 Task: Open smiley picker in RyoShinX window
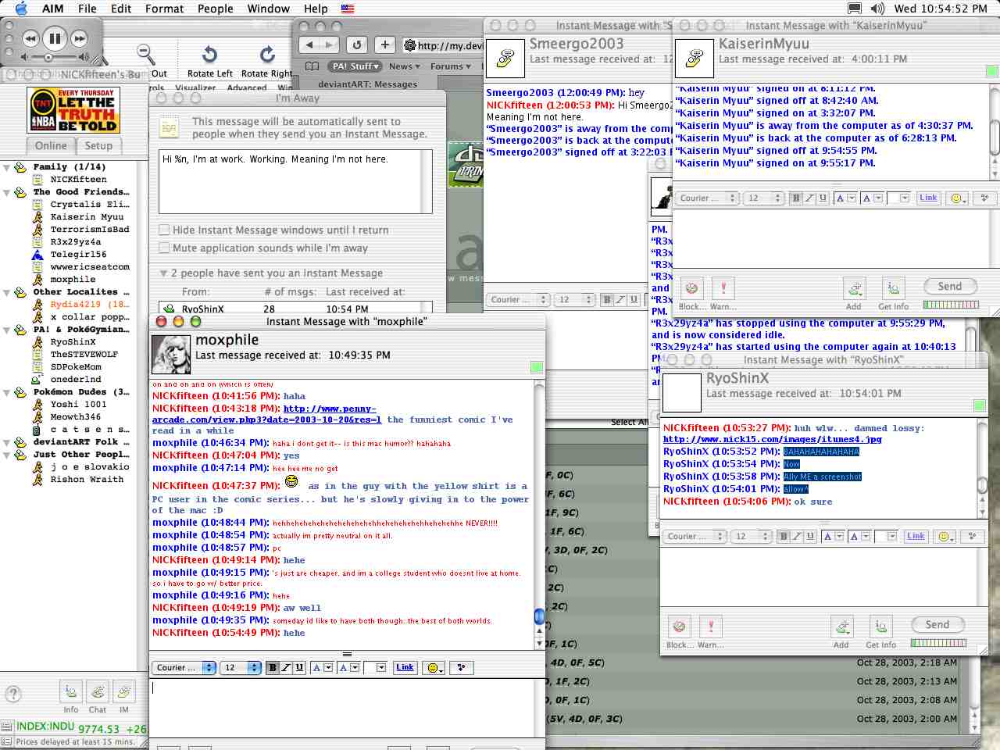pyautogui.click(x=945, y=537)
